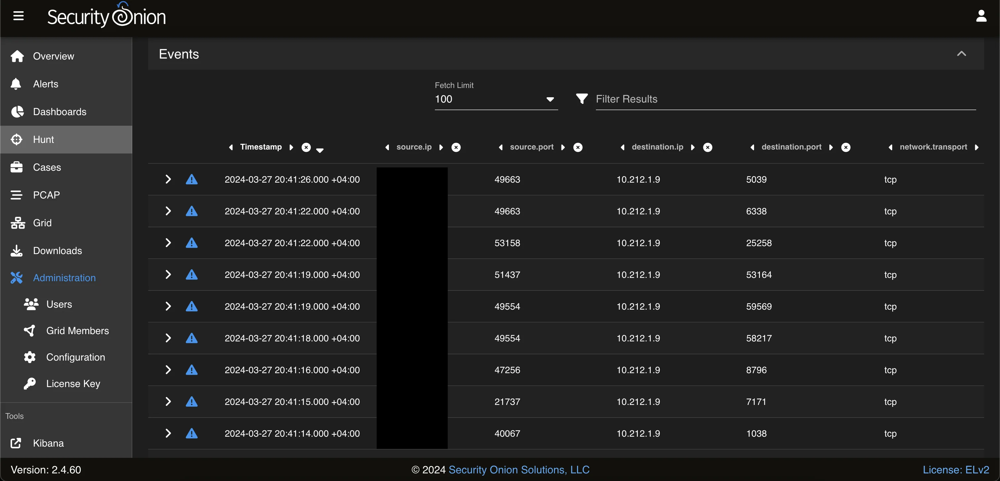Launch Kibana external tool
This screenshot has height=481, width=1000.
(66, 443)
